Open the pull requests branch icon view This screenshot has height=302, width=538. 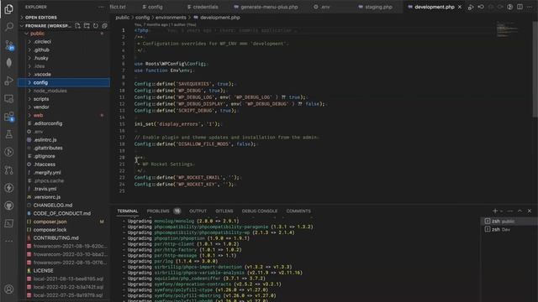pyautogui.click(x=9, y=169)
